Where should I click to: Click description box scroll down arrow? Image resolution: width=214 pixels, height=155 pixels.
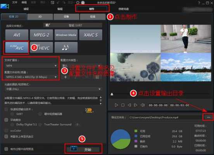(101, 104)
